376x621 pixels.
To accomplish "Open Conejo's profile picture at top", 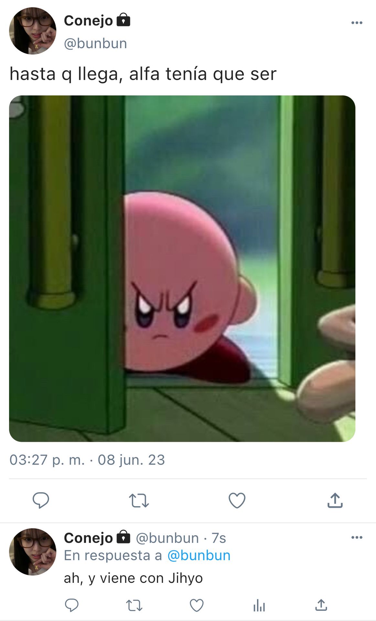I will click(33, 31).
